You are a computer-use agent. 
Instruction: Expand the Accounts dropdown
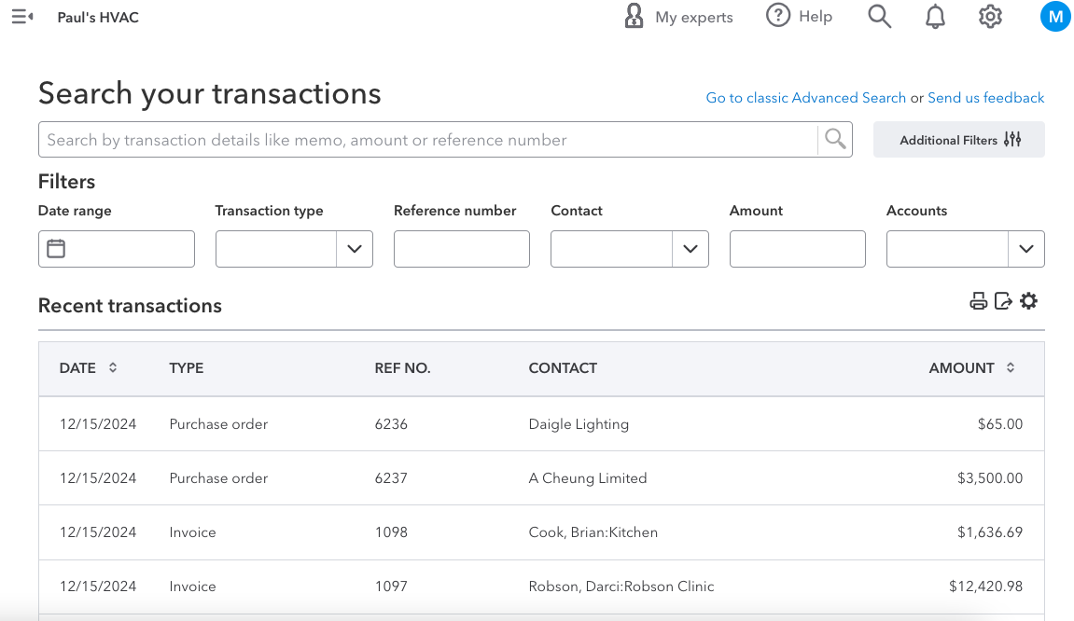coord(1025,249)
